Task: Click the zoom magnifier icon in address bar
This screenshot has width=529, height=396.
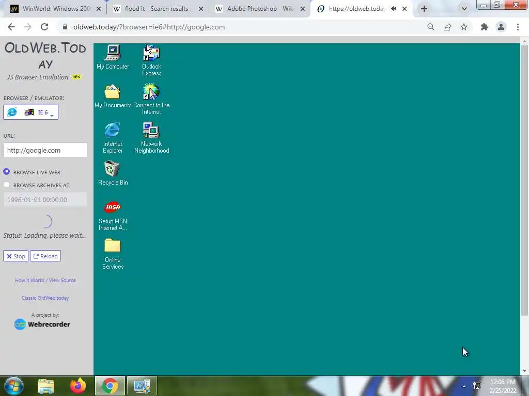Action: pos(430,27)
